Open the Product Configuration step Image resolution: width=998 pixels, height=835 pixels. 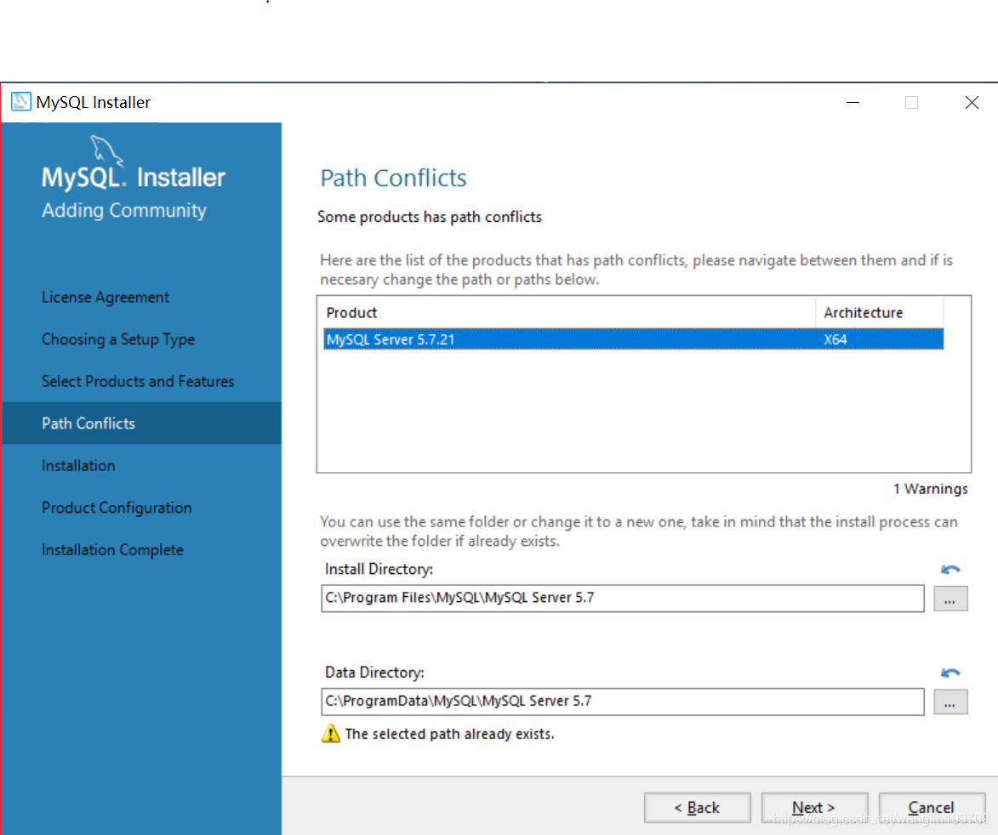pos(117,508)
